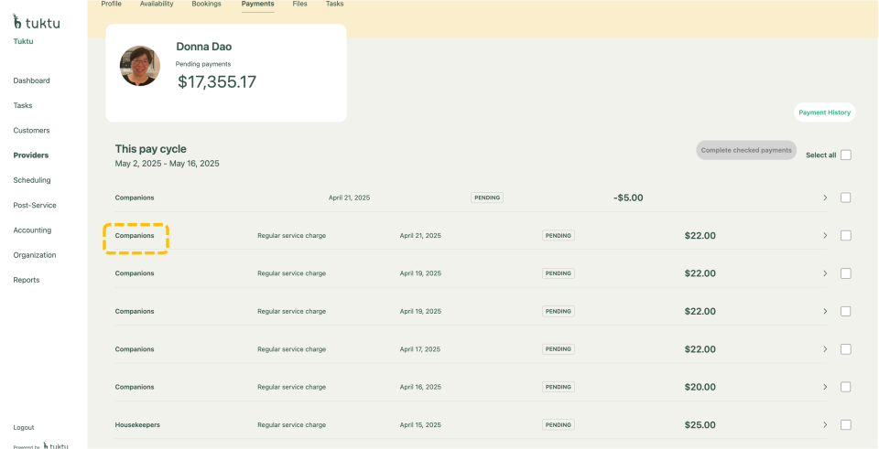
Task: Open Reports in the sidebar
Action: [27, 280]
